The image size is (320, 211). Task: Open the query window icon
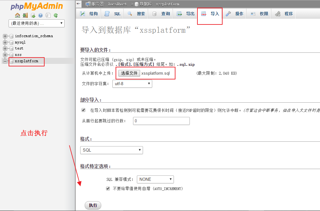[33, 15]
